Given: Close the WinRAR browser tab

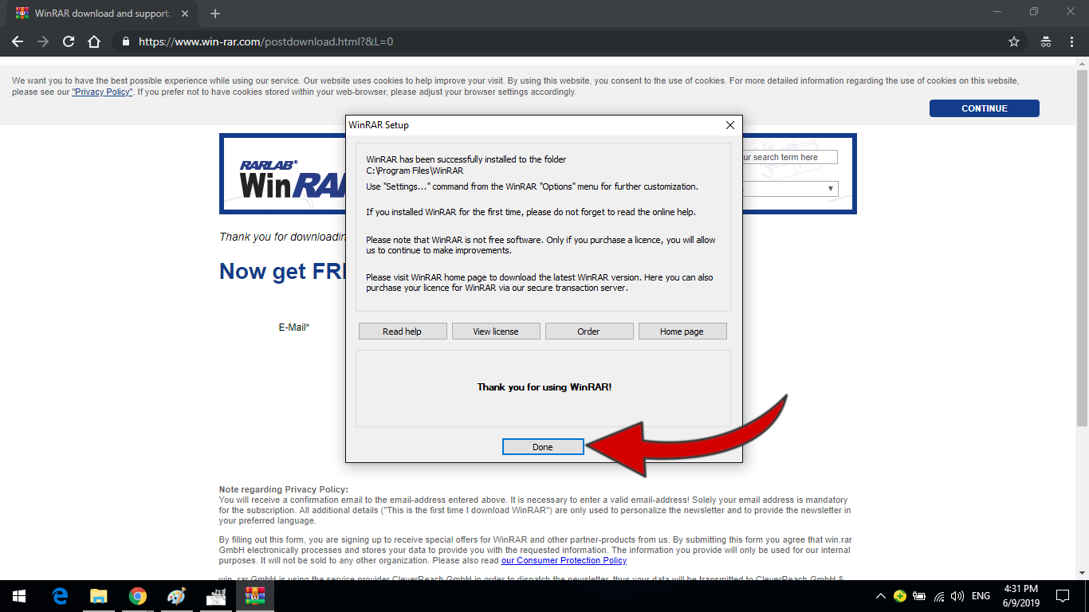Looking at the screenshot, I should 185,14.
